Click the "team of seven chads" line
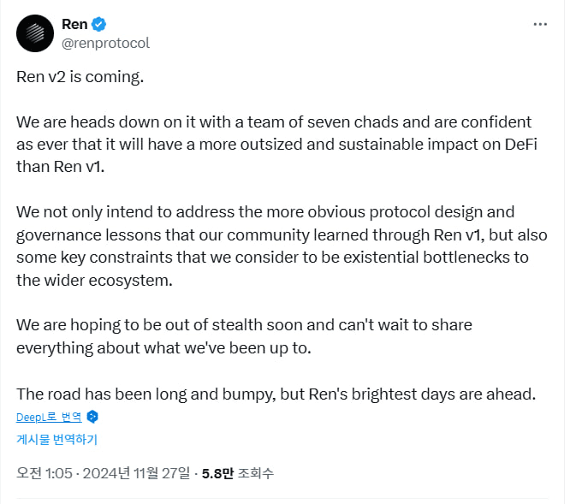Viewport: 576px width, 504px height. tap(274, 122)
